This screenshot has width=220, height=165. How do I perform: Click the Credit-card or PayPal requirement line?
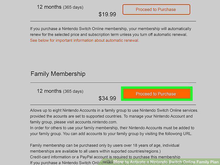point(105,157)
